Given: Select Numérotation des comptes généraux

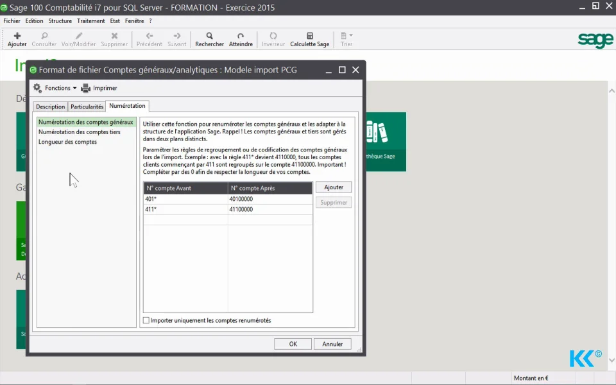Looking at the screenshot, I should point(86,122).
